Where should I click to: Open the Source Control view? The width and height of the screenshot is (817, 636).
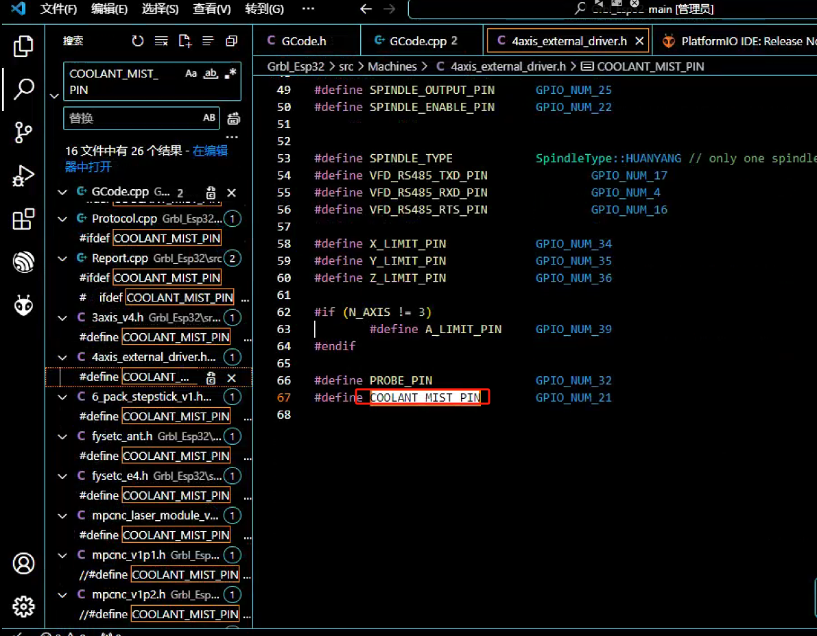(x=23, y=132)
